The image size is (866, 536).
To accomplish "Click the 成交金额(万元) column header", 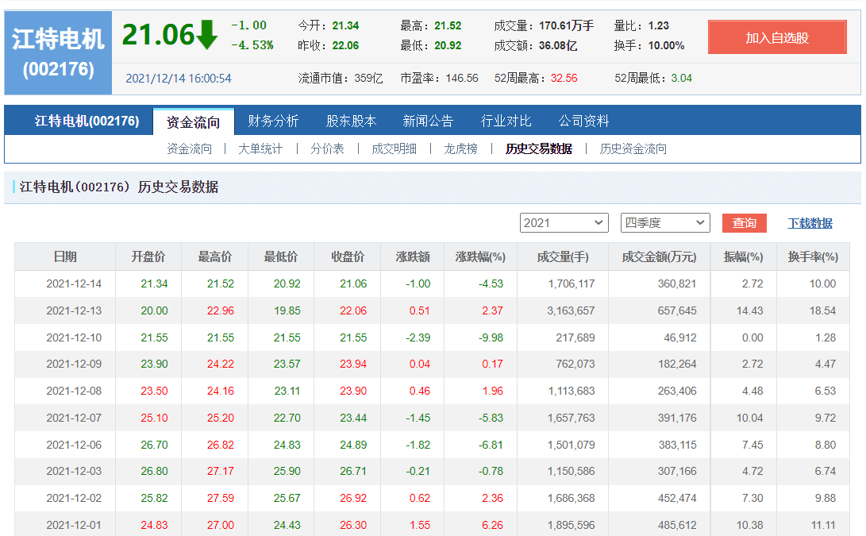I will tap(659, 257).
